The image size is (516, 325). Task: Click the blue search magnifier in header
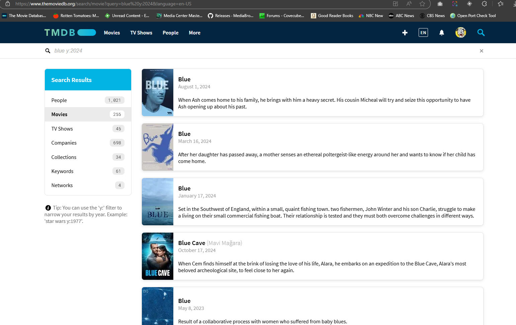click(481, 32)
